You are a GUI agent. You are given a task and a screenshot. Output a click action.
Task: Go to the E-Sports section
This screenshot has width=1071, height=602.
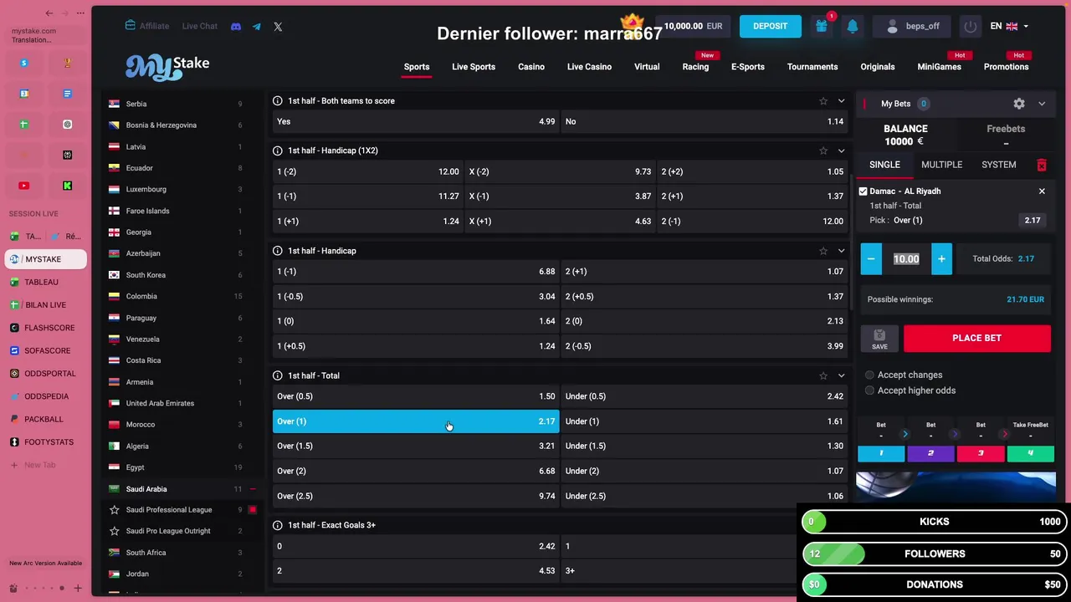(748, 67)
